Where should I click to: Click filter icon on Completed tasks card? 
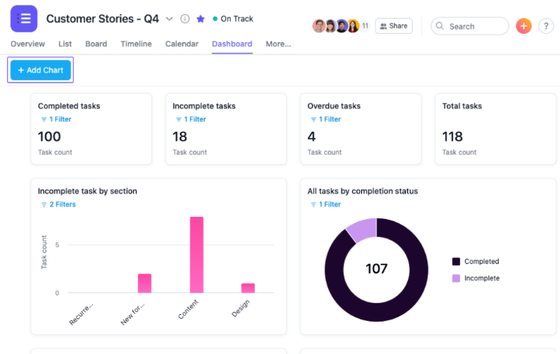pos(43,119)
